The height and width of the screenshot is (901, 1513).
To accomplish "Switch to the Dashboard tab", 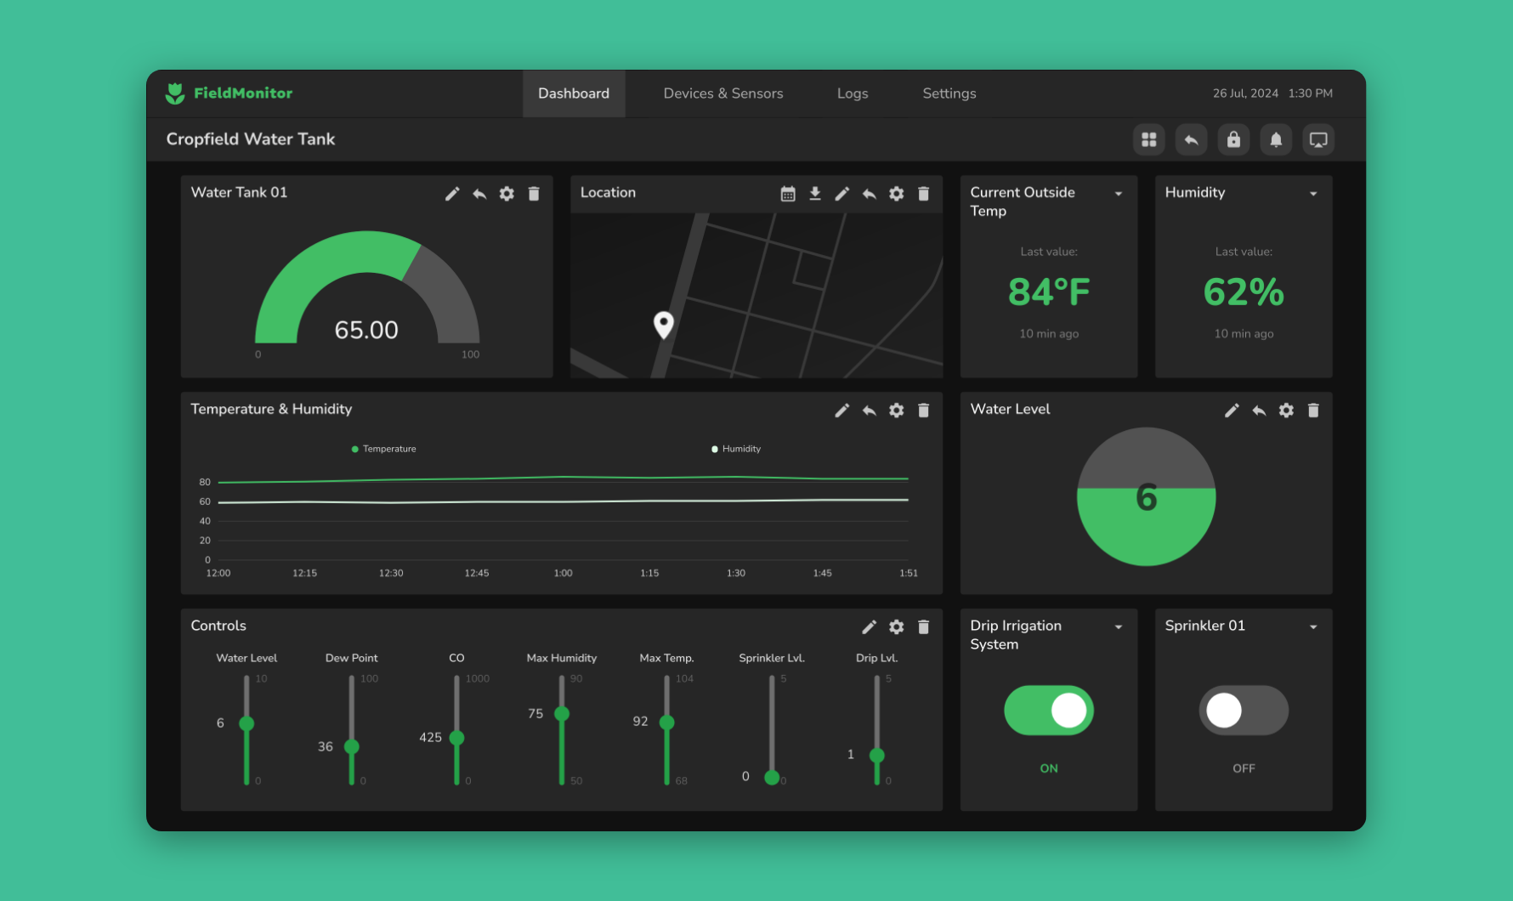I will (x=574, y=93).
